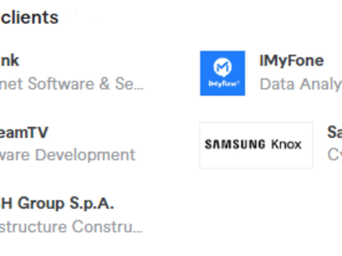Click the truncated Software & Se… industry label
The height and width of the screenshot is (256, 342).
[x=71, y=84]
